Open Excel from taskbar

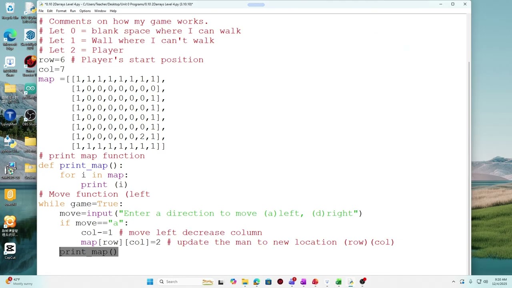coord(338,282)
